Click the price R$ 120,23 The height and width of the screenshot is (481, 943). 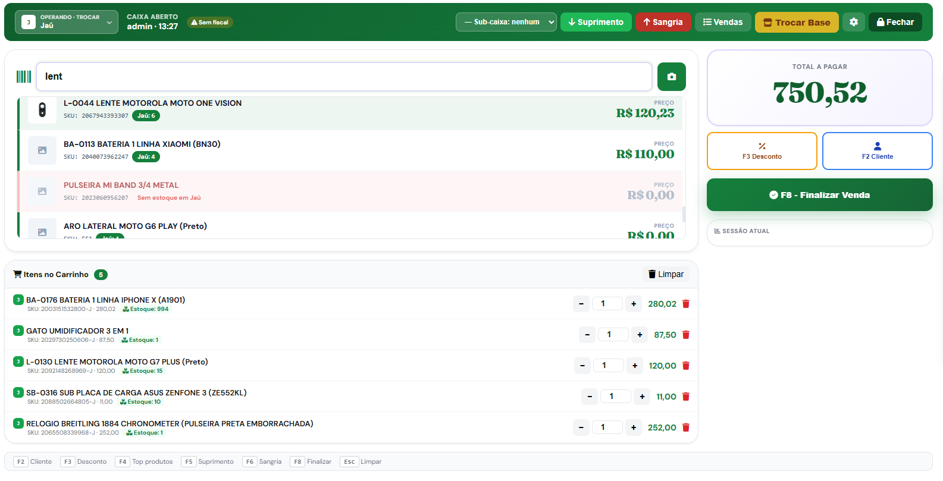pos(645,113)
